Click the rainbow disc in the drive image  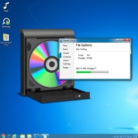pyautogui.click(x=44, y=64)
